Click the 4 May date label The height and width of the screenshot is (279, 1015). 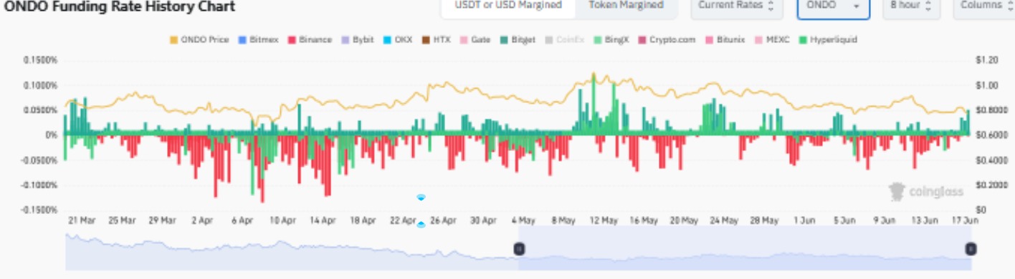point(523,221)
